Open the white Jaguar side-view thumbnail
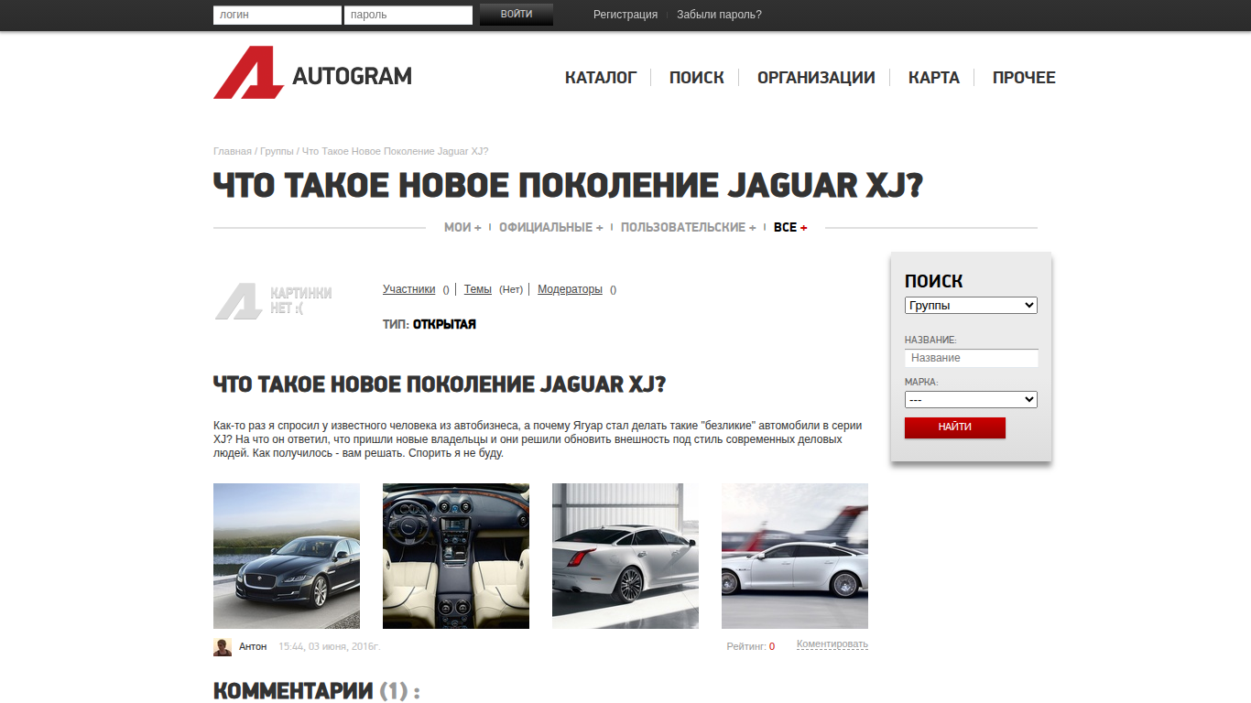Screen dimensions: 1251x703 (795, 556)
